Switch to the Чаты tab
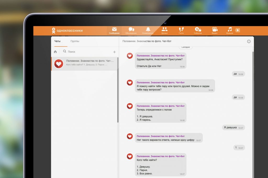The height and width of the screenshot is (178, 268). tap(57, 41)
